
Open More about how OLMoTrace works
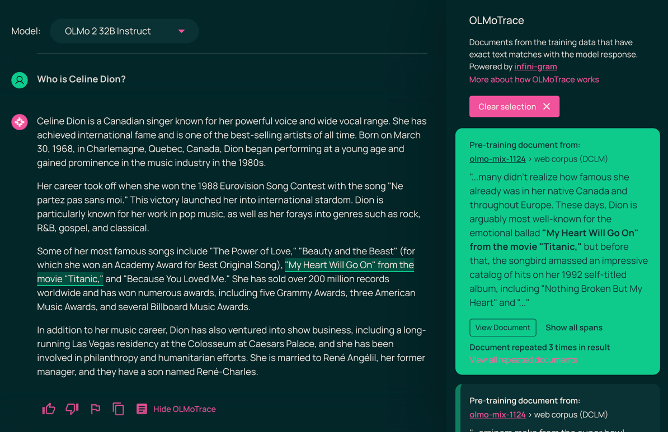pos(534,79)
